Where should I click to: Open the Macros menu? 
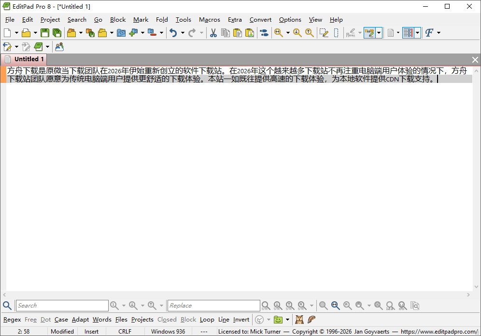[210, 20]
